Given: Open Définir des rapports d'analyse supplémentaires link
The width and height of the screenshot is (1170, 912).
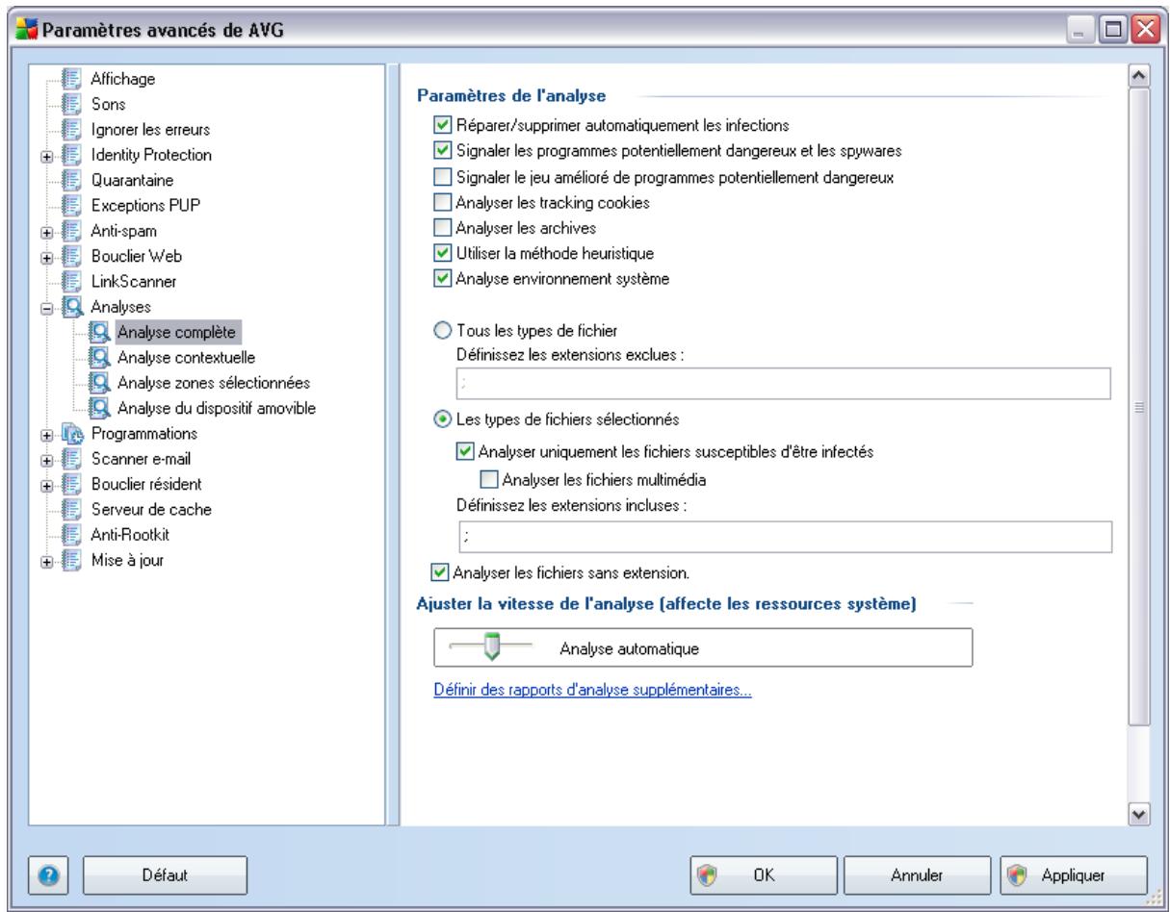Looking at the screenshot, I should pos(591,691).
